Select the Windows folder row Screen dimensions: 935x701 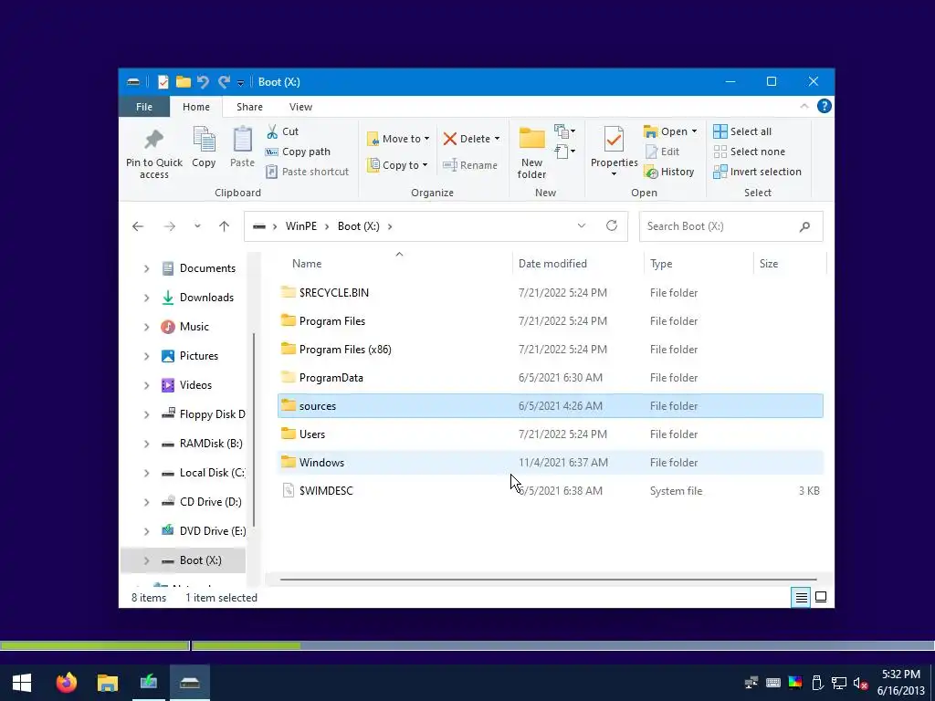click(550, 463)
